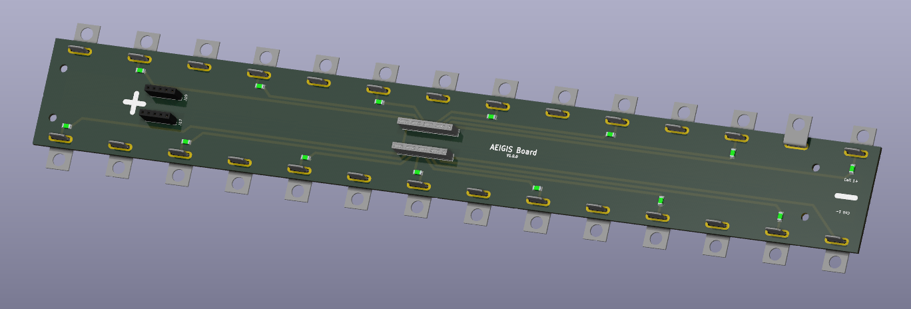
Task: Click the upper black pin header
Action: coord(162,93)
